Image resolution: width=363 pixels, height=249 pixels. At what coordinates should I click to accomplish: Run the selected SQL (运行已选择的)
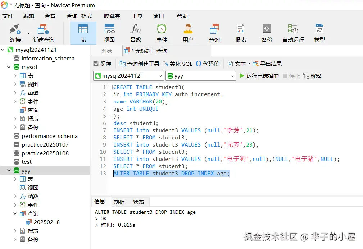coord(259,76)
